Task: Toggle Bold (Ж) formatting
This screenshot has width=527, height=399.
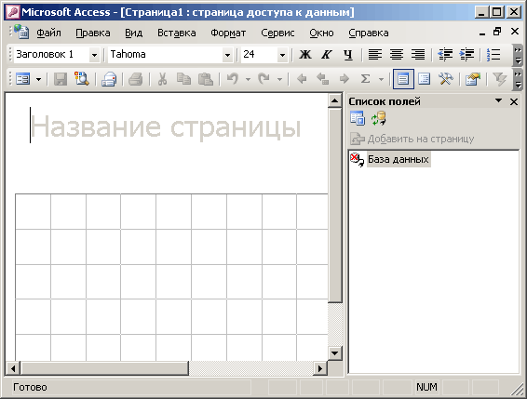Action: 304,54
